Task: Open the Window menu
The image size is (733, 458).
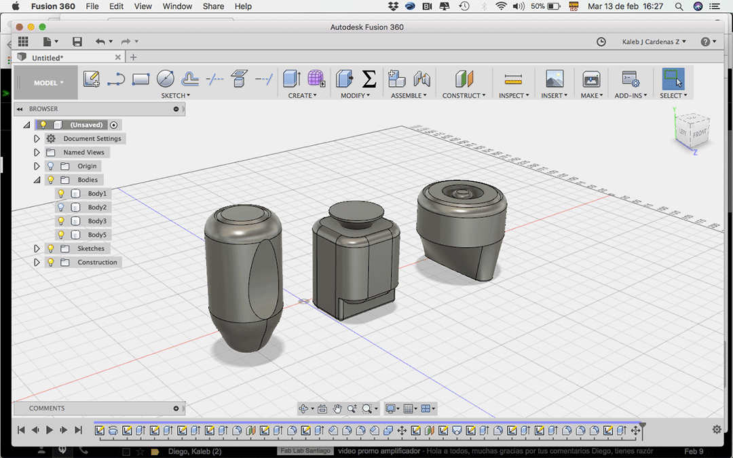Action: click(177, 6)
